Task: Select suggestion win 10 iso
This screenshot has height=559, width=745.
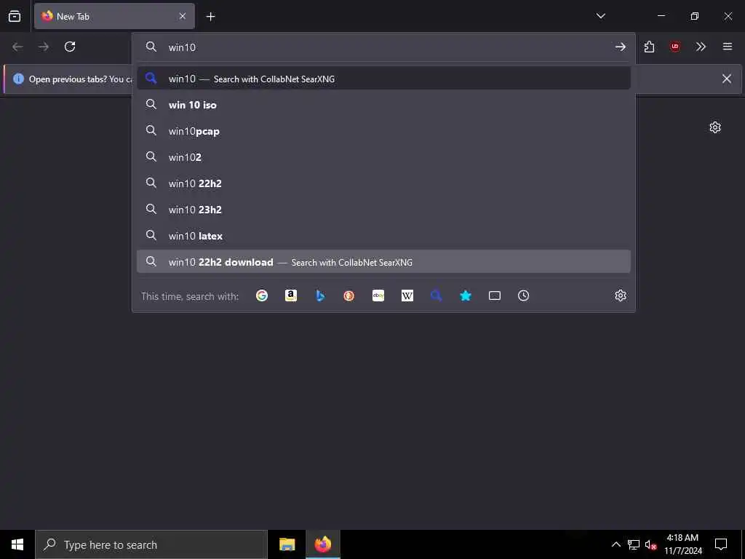Action: 384,105
